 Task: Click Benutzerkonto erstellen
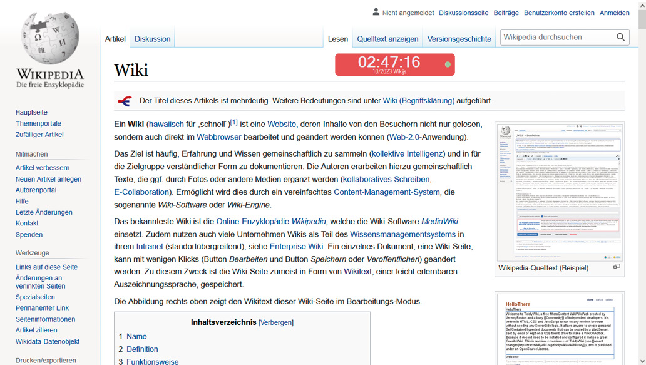[x=559, y=13]
